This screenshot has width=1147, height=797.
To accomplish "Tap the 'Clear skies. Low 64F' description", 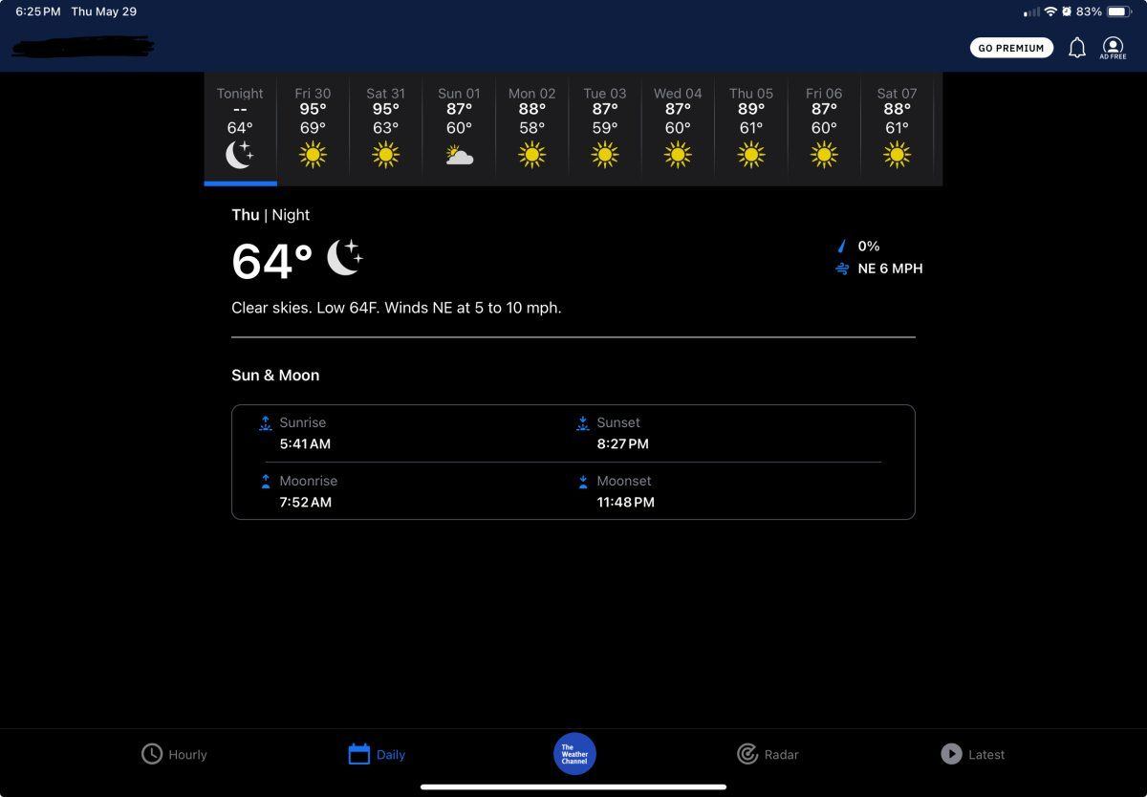I will point(397,308).
